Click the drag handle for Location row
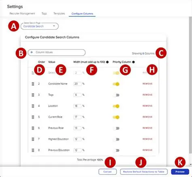 33,106
